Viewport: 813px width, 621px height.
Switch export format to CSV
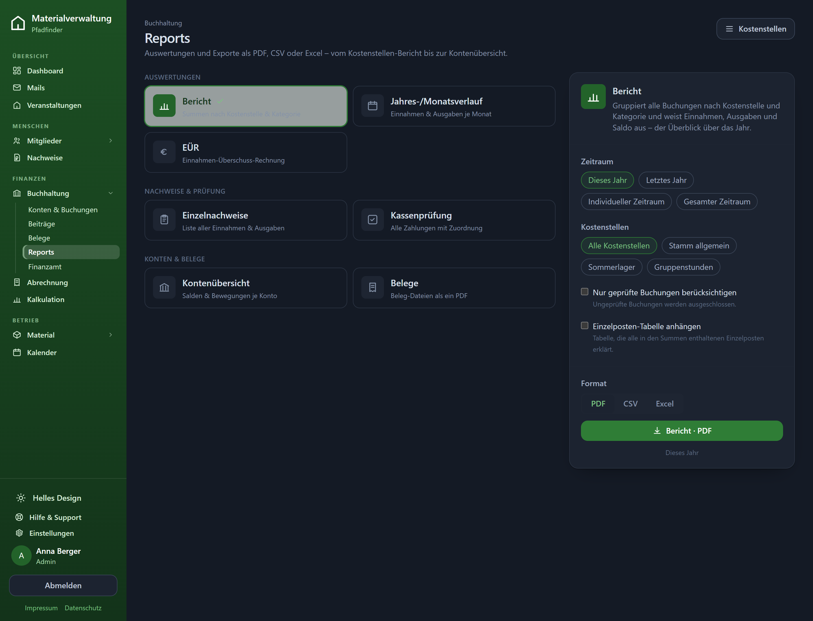coord(630,404)
